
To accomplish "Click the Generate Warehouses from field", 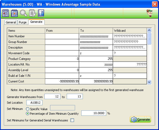I will tap(52, 96).
